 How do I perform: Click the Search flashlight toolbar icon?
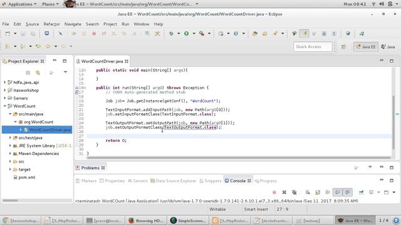(275, 33)
